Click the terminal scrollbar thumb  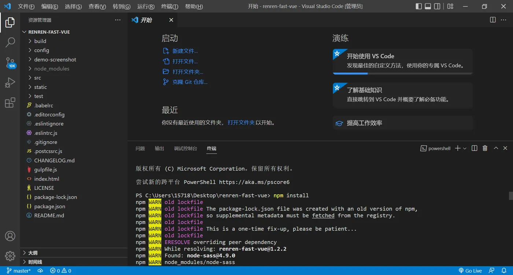pyautogui.click(x=510, y=196)
